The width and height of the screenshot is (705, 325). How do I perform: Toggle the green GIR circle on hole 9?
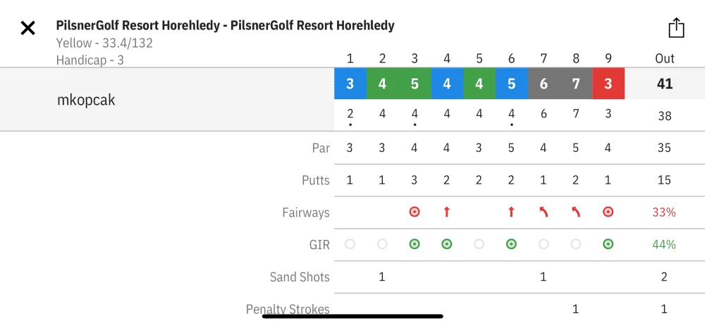pos(608,244)
